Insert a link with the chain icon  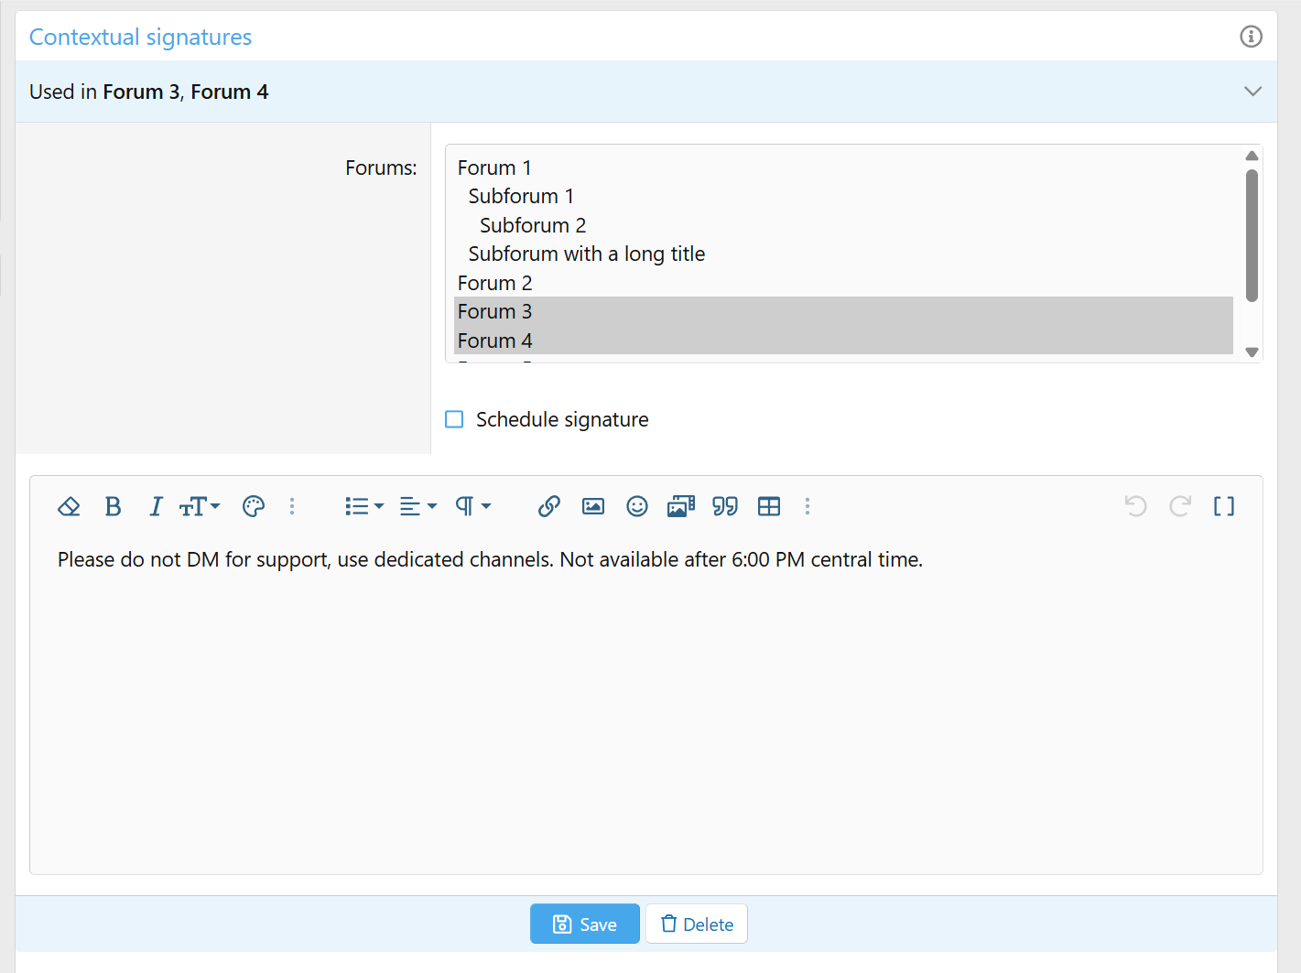[548, 506]
